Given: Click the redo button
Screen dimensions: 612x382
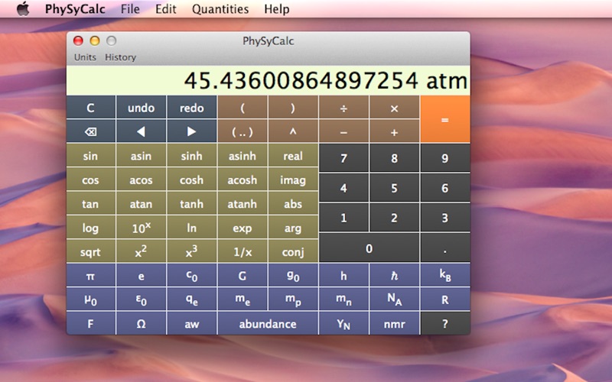Looking at the screenshot, I should [x=191, y=108].
